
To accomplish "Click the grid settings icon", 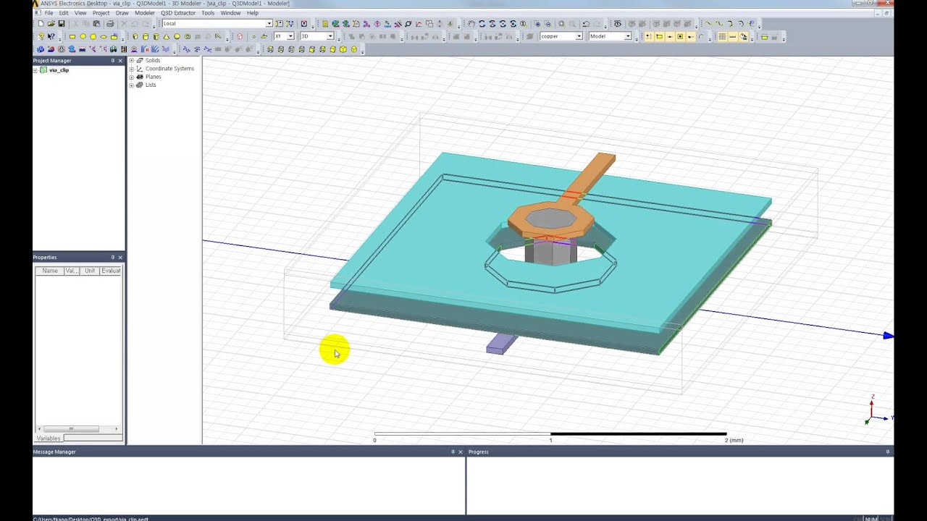I will click(x=722, y=36).
